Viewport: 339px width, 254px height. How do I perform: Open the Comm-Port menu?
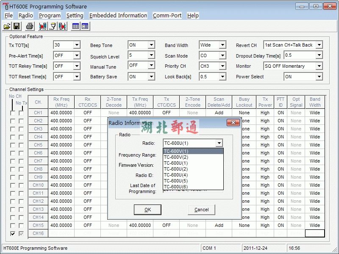coord(167,15)
